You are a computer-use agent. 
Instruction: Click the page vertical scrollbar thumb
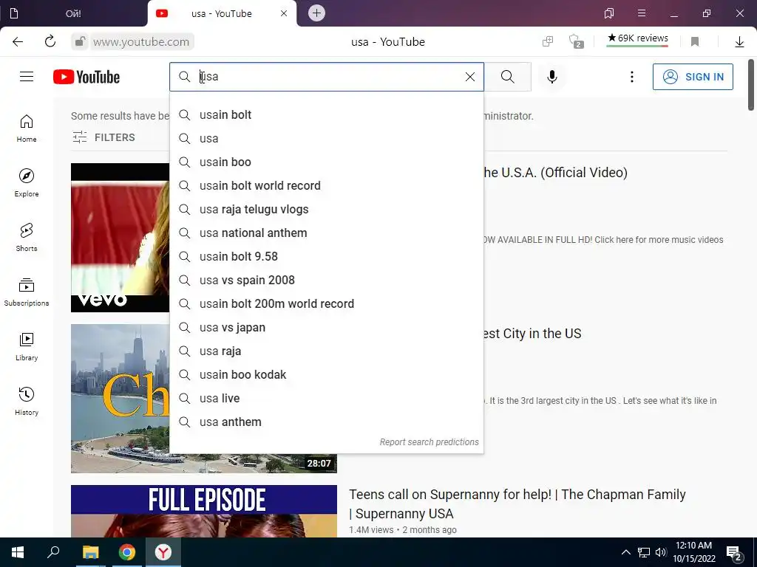751,85
